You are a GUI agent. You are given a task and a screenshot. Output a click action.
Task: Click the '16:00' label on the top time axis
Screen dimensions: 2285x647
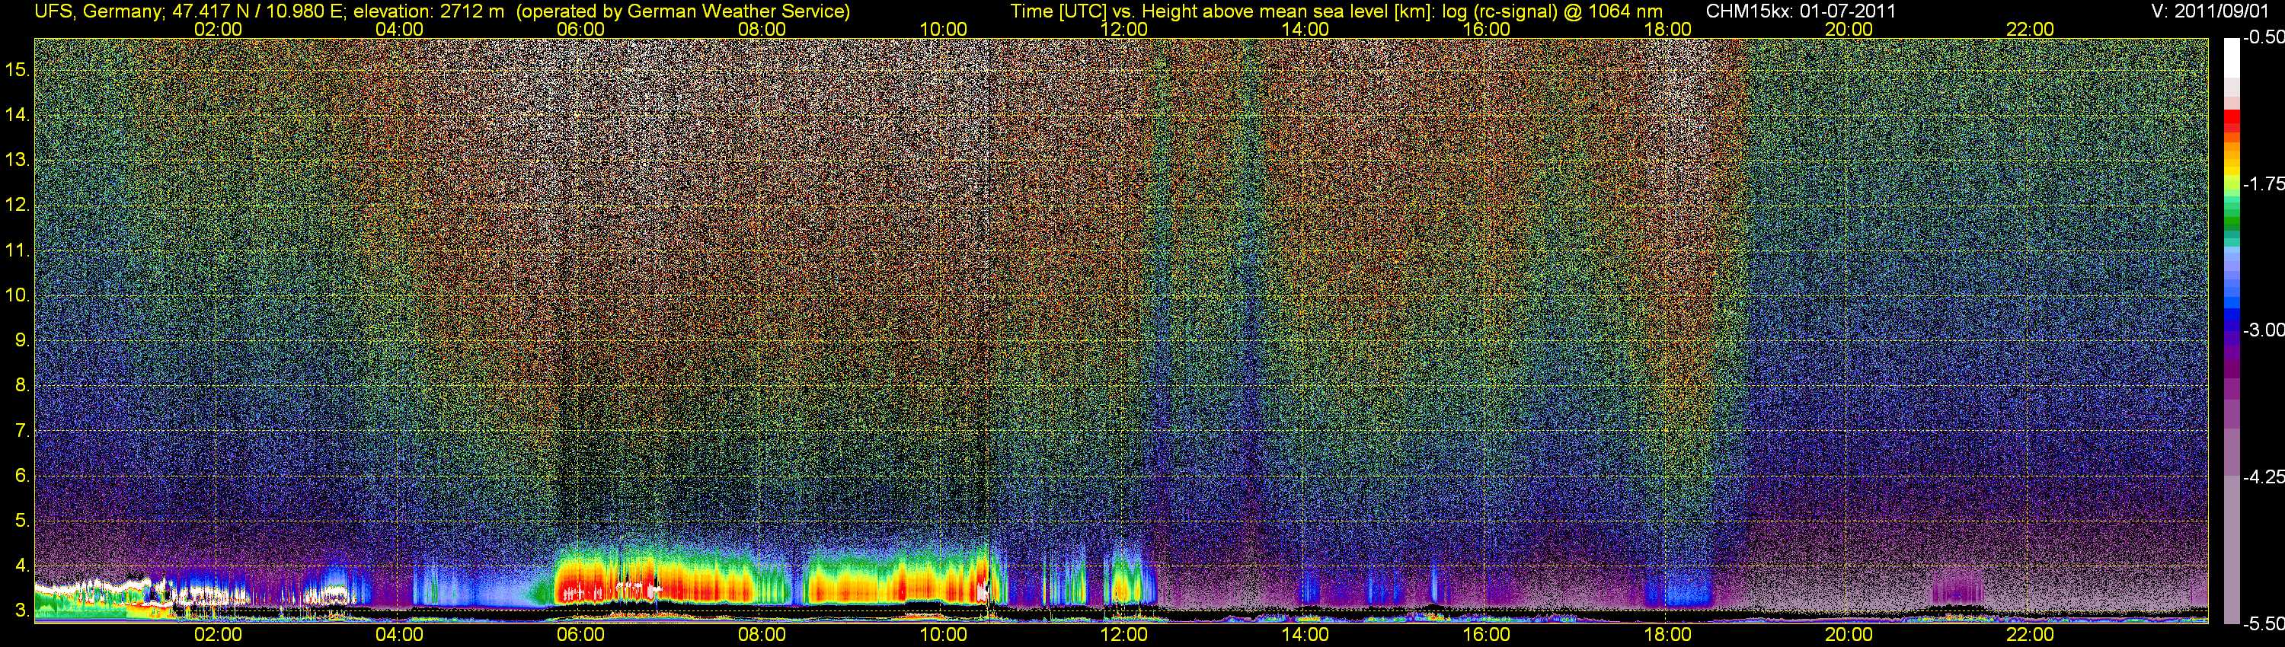1487,29
